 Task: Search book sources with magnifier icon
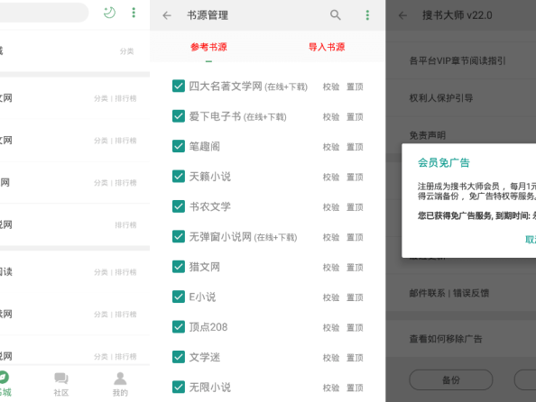[336, 15]
